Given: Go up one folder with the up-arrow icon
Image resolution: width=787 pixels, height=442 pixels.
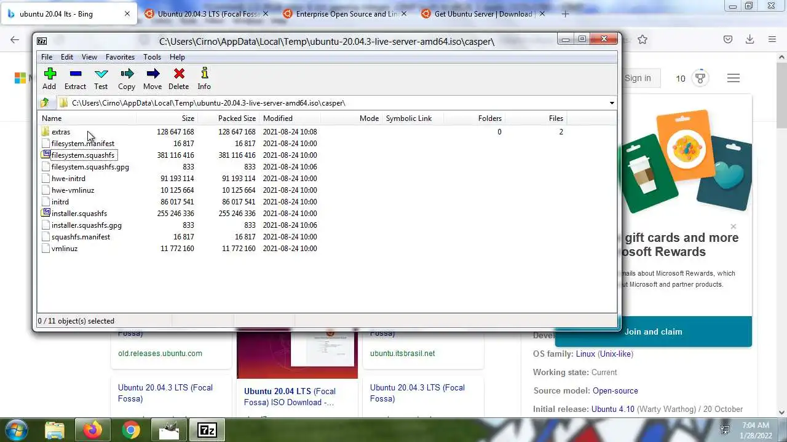Looking at the screenshot, I should (45, 103).
